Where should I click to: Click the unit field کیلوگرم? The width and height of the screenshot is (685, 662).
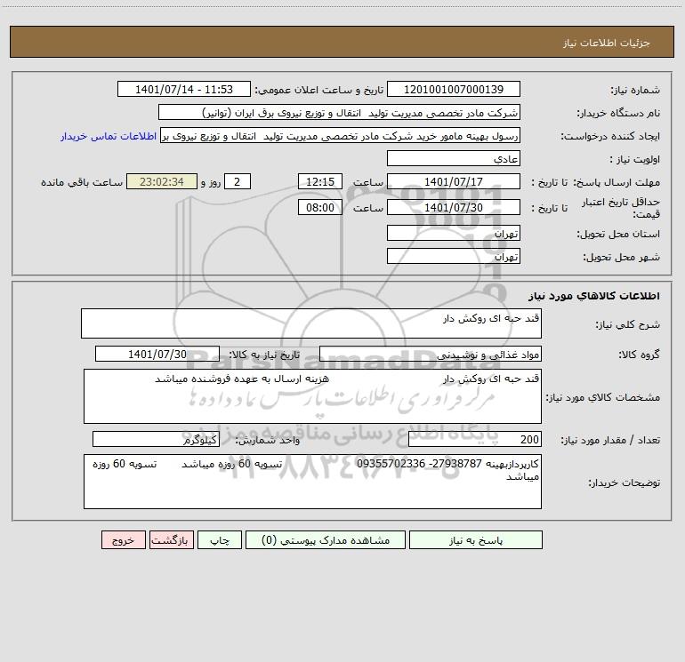tap(156, 440)
